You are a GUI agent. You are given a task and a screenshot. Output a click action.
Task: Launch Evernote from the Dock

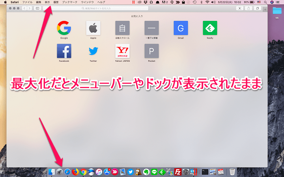pyautogui.click(x=146, y=172)
